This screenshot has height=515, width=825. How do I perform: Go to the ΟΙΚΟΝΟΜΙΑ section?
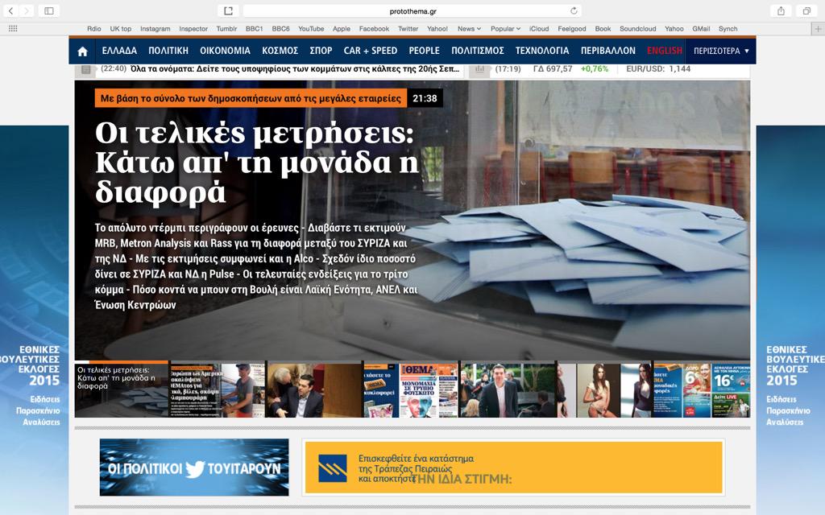pyautogui.click(x=226, y=51)
